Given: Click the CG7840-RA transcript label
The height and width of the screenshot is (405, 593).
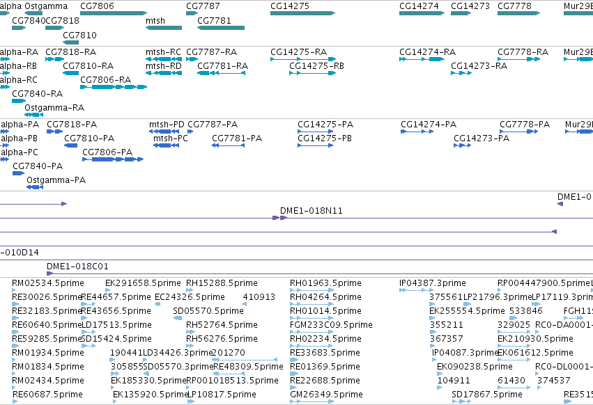Looking at the screenshot, I should coord(38,94).
